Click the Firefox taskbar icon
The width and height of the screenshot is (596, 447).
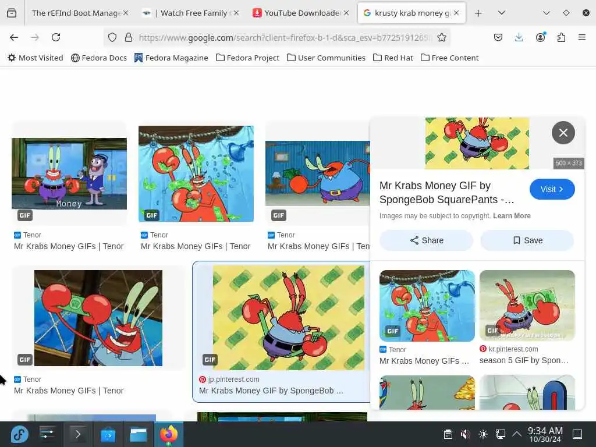coord(169,434)
